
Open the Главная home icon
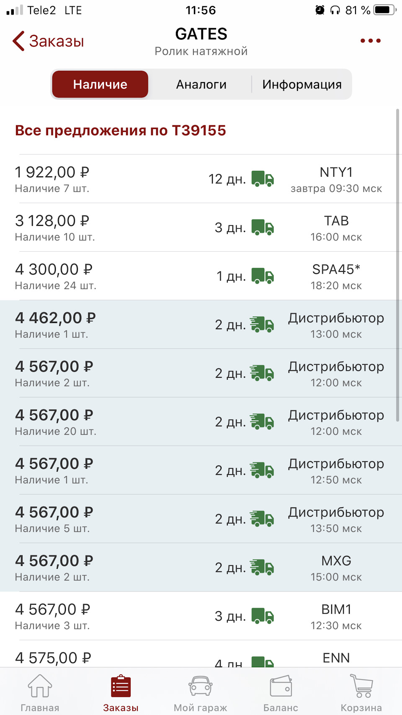click(x=40, y=686)
